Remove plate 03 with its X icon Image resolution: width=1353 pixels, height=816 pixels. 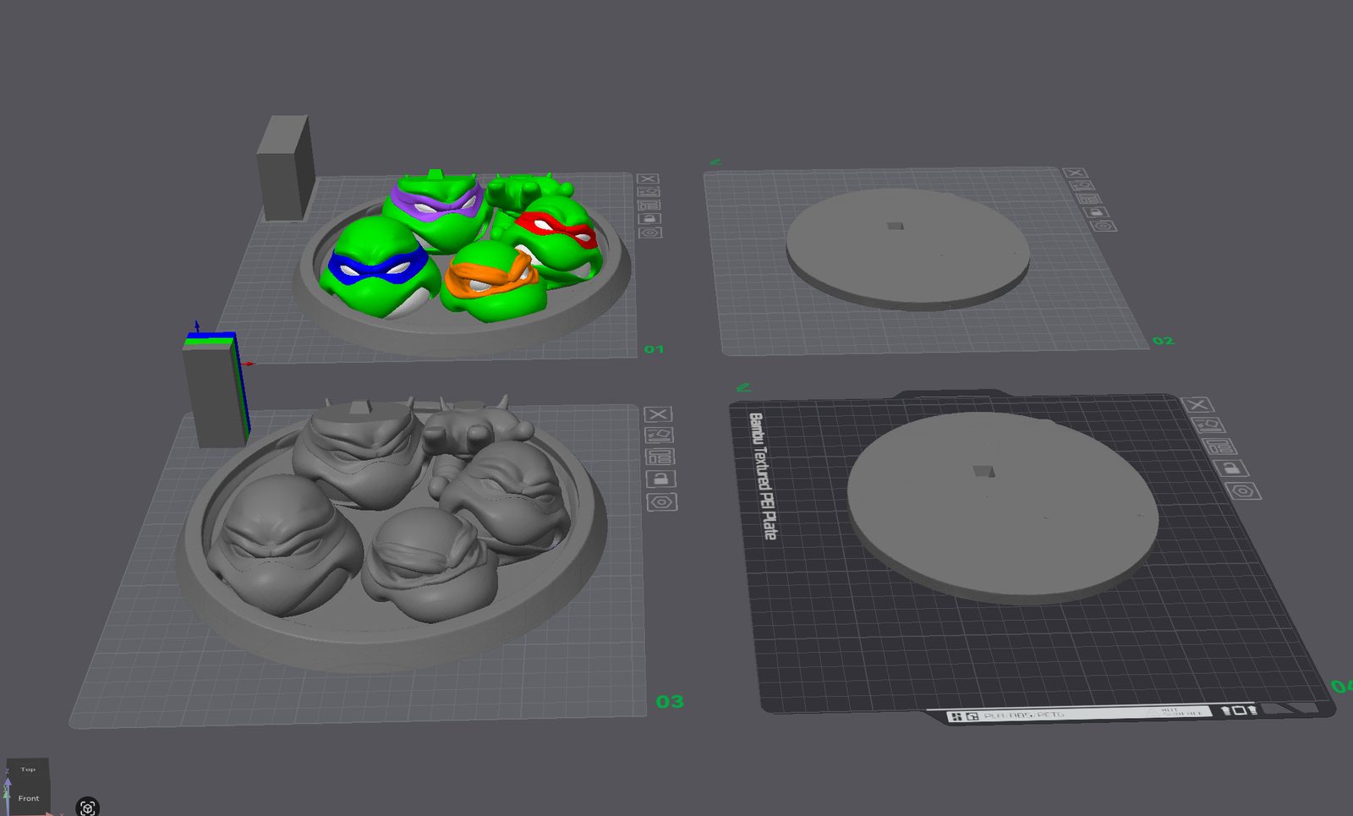(x=659, y=414)
